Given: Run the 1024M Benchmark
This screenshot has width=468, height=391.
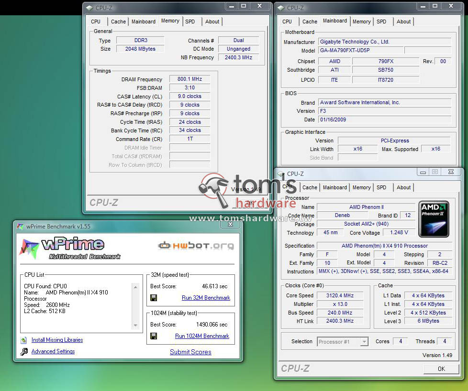Looking at the screenshot, I should tap(202, 336).
